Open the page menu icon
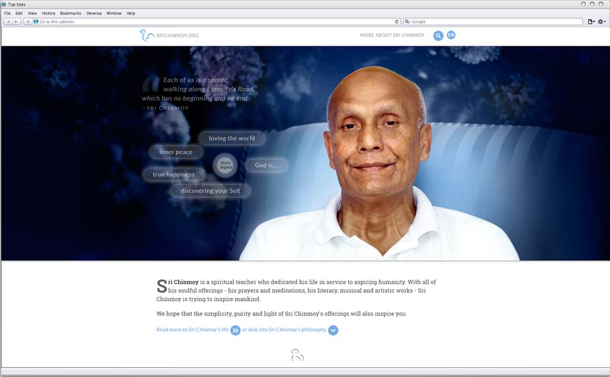Image resolution: width=610 pixels, height=377 pixels. tap(591, 22)
